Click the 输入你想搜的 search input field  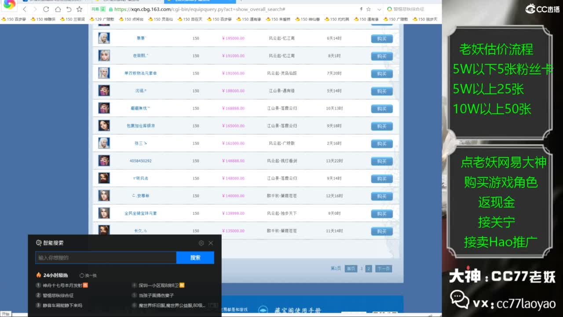pos(106,258)
